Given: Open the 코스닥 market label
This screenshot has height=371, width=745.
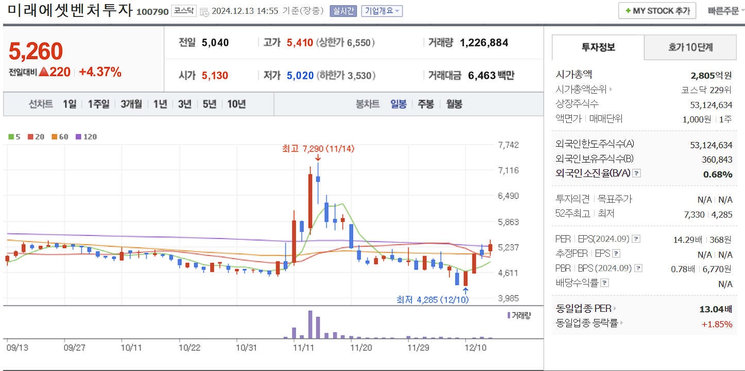Looking at the screenshot, I should pos(184,10).
